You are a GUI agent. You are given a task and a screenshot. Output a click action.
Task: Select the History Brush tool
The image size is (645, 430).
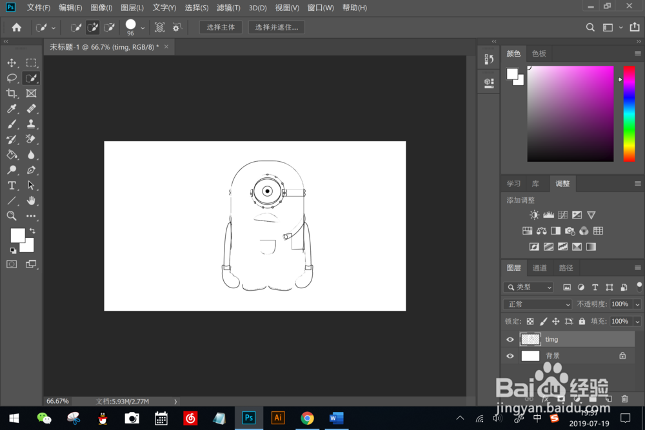12,139
